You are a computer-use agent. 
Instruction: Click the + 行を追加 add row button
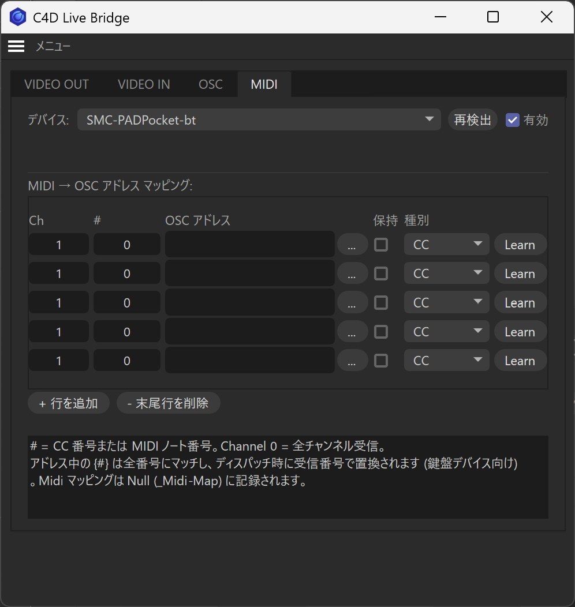(x=69, y=403)
